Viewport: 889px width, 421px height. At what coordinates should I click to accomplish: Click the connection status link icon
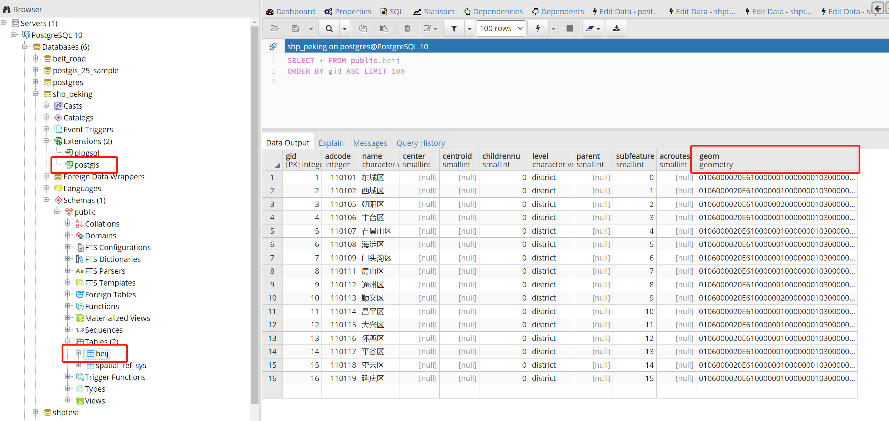273,46
